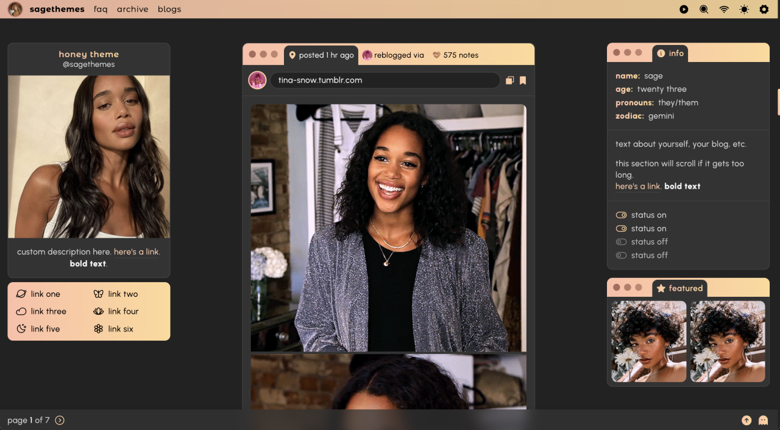Click the scroll-to-top arrow icon
The width and height of the screenshot is (780, 430).
(746, 420)
